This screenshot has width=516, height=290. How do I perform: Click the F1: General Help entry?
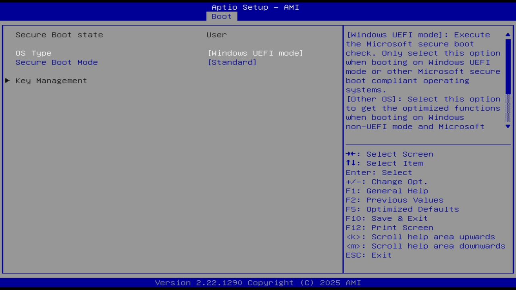click(387, 191)
